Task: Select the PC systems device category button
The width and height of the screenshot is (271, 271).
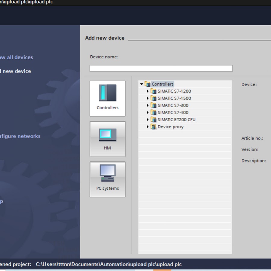Action: (x=107, y=179)
